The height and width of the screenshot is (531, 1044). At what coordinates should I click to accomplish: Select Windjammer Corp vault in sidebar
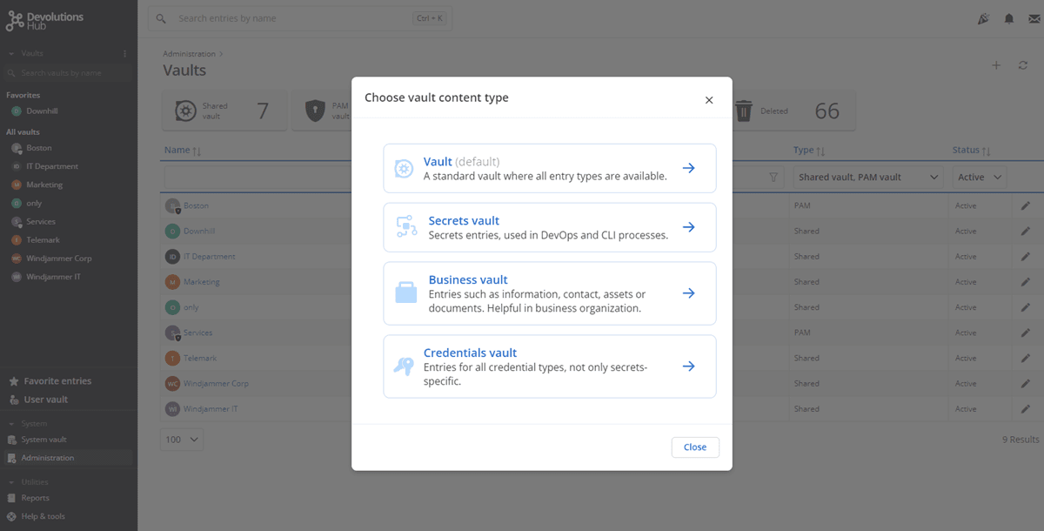coord(58,259)
